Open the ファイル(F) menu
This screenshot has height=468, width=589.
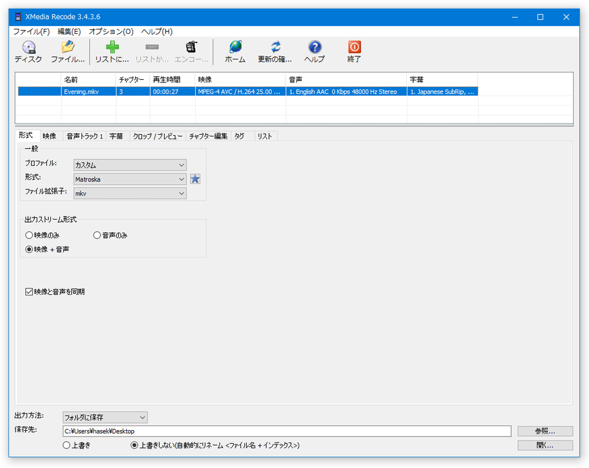(31, 31)
